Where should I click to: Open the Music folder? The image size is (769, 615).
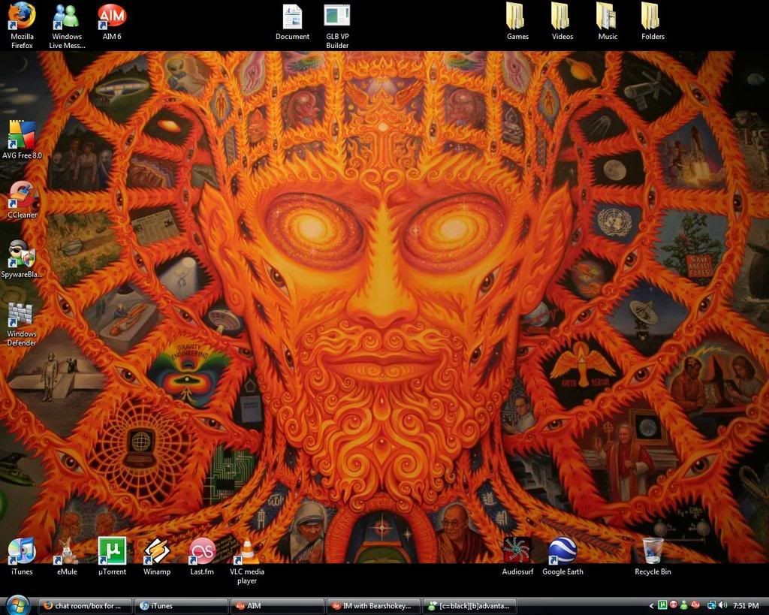(608, 22)
